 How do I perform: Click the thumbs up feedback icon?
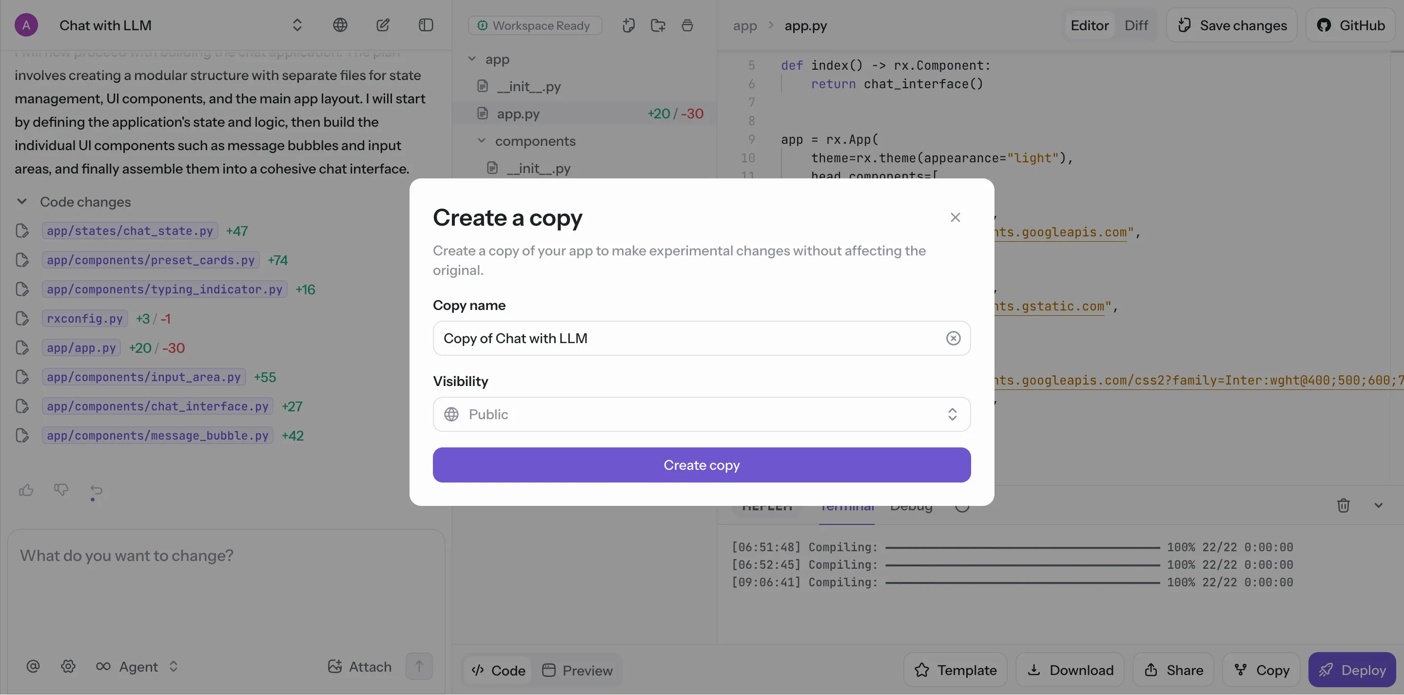pyautogui.click(x=26, y=490)
